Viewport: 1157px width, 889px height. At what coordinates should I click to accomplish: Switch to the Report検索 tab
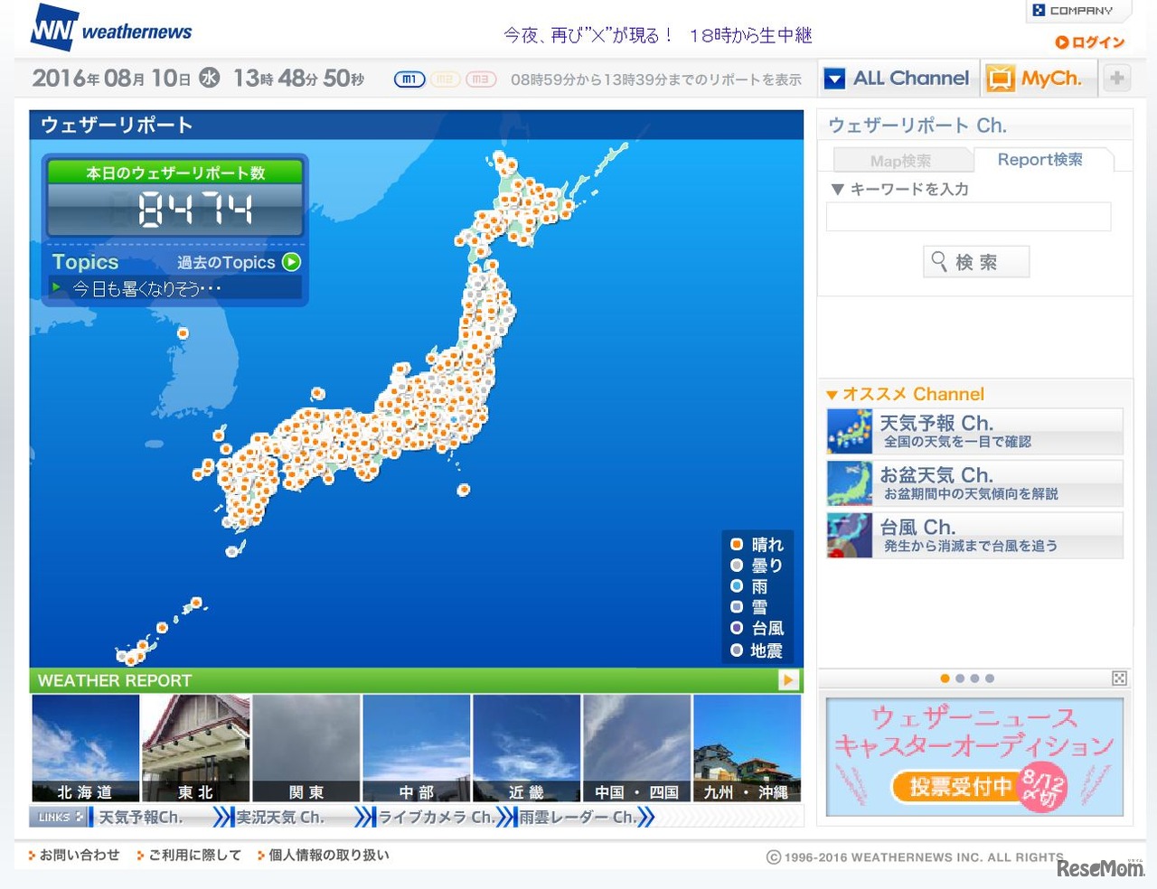point(1042,159)
